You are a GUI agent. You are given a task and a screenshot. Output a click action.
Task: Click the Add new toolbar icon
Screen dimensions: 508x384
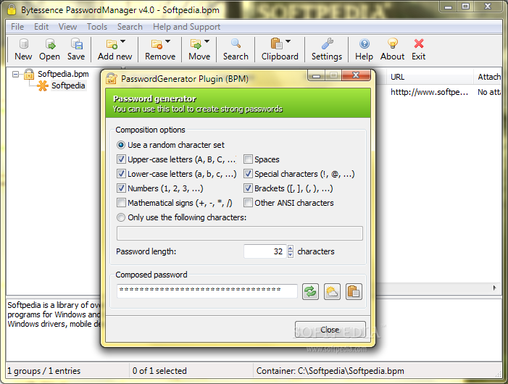click(112, 43)
